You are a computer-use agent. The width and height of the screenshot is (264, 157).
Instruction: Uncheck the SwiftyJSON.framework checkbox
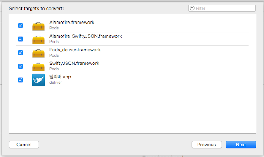coord(20,66)
